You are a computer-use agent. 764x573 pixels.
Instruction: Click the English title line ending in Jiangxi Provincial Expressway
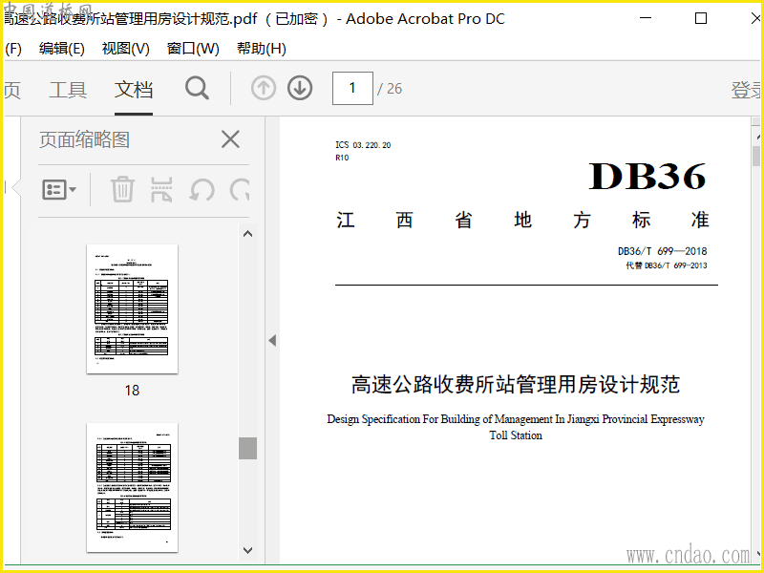coord(516,419)
